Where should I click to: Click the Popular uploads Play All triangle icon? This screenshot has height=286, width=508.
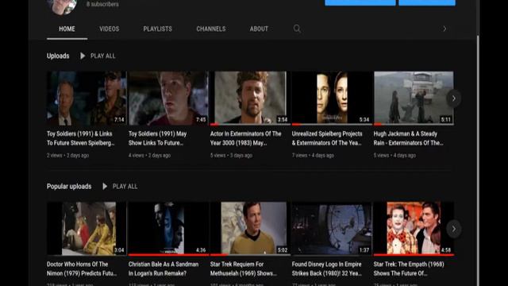(x=105, y=187)
